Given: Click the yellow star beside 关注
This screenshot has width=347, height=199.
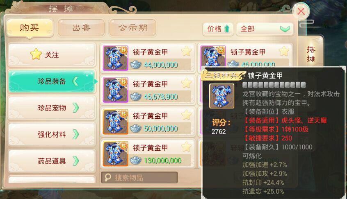Looking at the screenshot, I should (x=36, y=54).
